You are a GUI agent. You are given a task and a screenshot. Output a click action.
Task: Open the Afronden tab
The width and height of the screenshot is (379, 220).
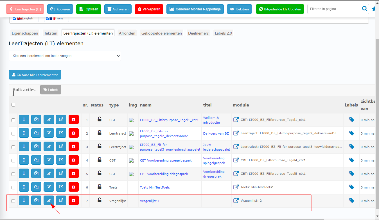pyautogui.click(x=127, y=33)
